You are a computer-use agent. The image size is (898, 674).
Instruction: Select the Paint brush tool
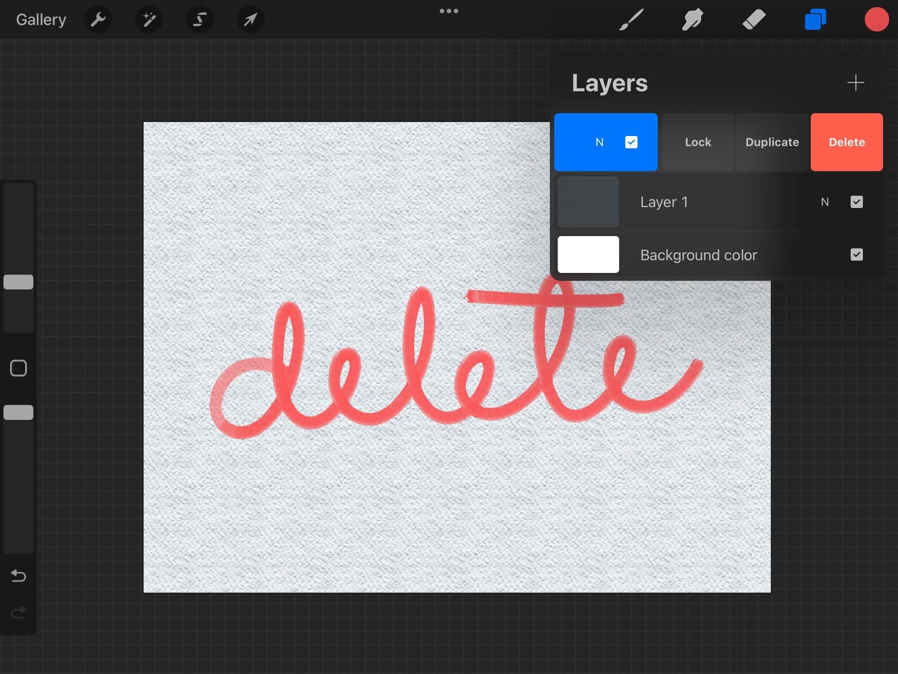[x=630, y=19]
